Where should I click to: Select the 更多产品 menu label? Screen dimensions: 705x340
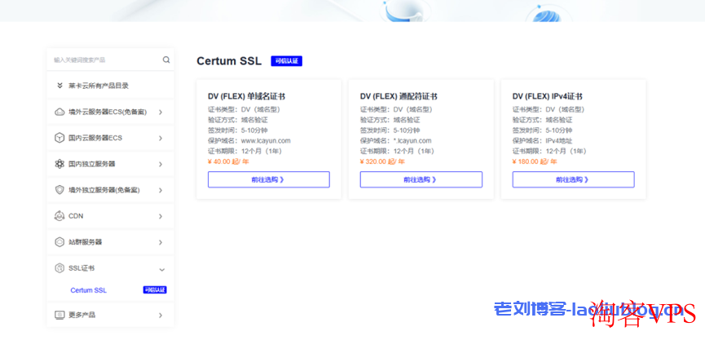coord(82,315)
